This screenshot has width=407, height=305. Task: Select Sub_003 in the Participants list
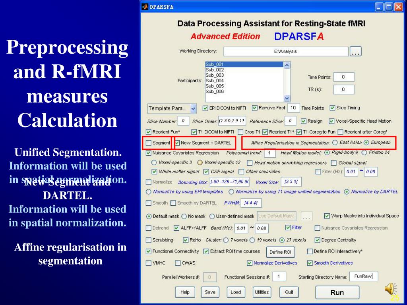click(244, 75)
